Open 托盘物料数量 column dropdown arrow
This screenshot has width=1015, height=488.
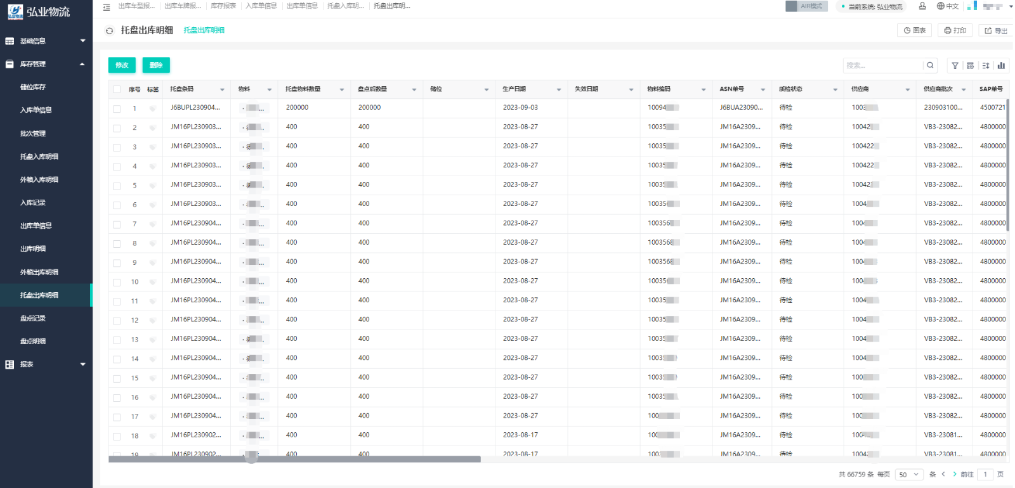(341, 89)
